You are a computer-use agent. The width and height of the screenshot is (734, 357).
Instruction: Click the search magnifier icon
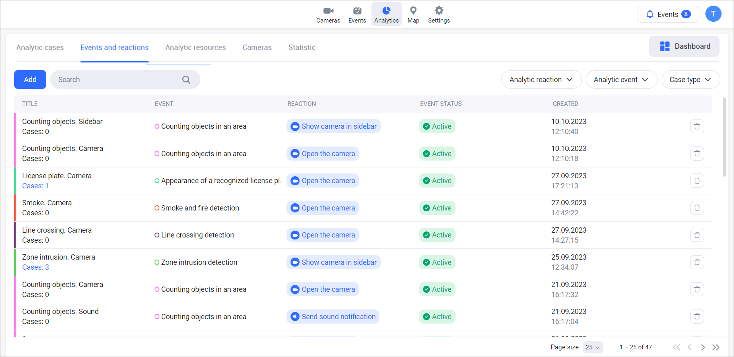186,80
